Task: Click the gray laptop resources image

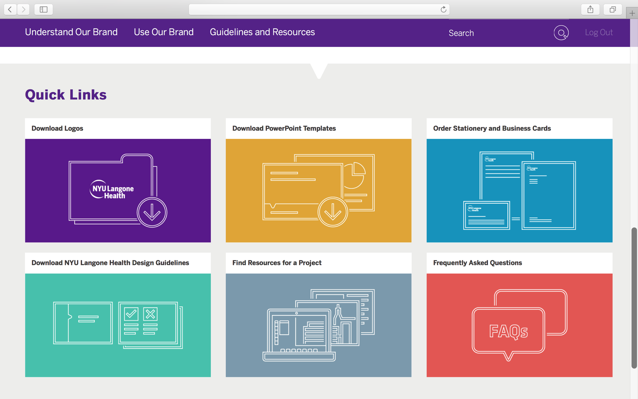Action: click(x=318, y=325)
